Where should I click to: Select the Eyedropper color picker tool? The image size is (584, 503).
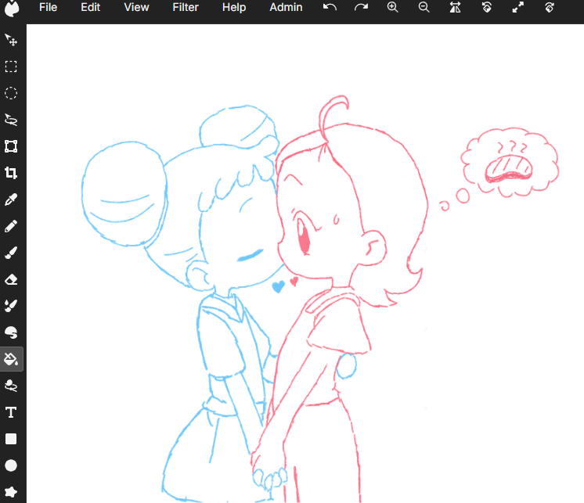pyautogui.click(x=11, y=199)
